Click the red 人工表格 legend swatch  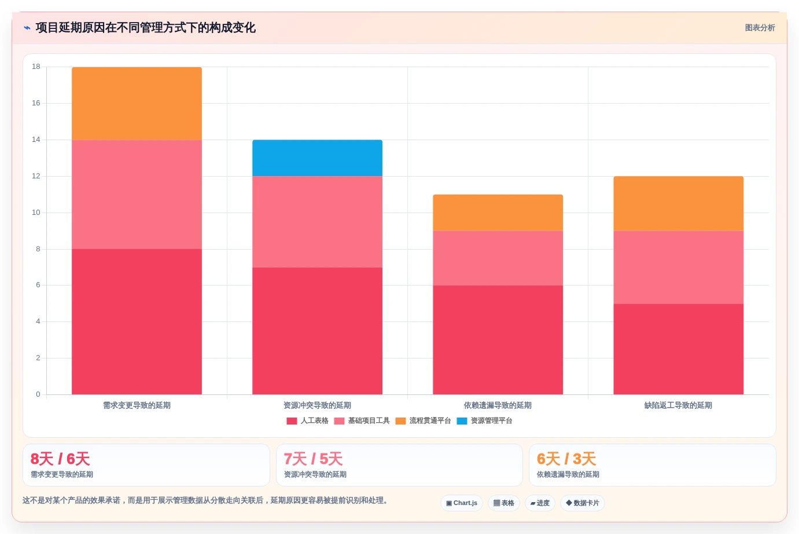point(292,421)
